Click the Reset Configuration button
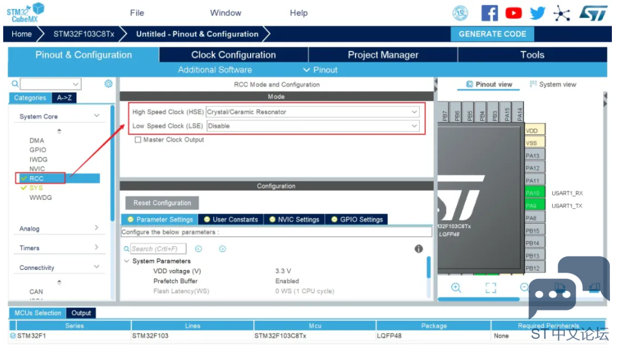This screenshot has width=617, height=349. click(162, 202)
